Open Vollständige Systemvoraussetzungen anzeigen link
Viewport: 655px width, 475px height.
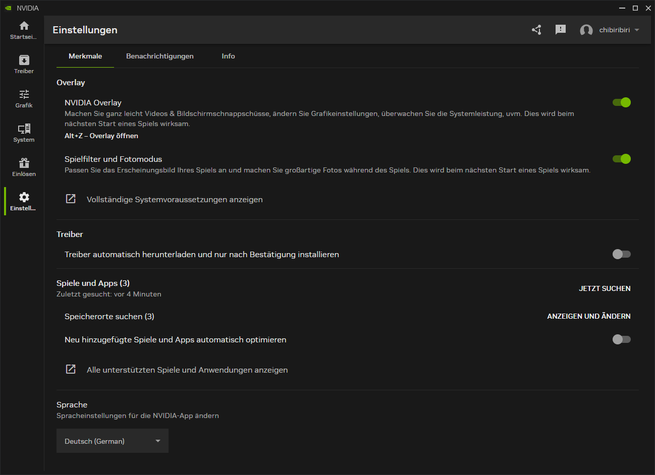[x=175, y=200]
